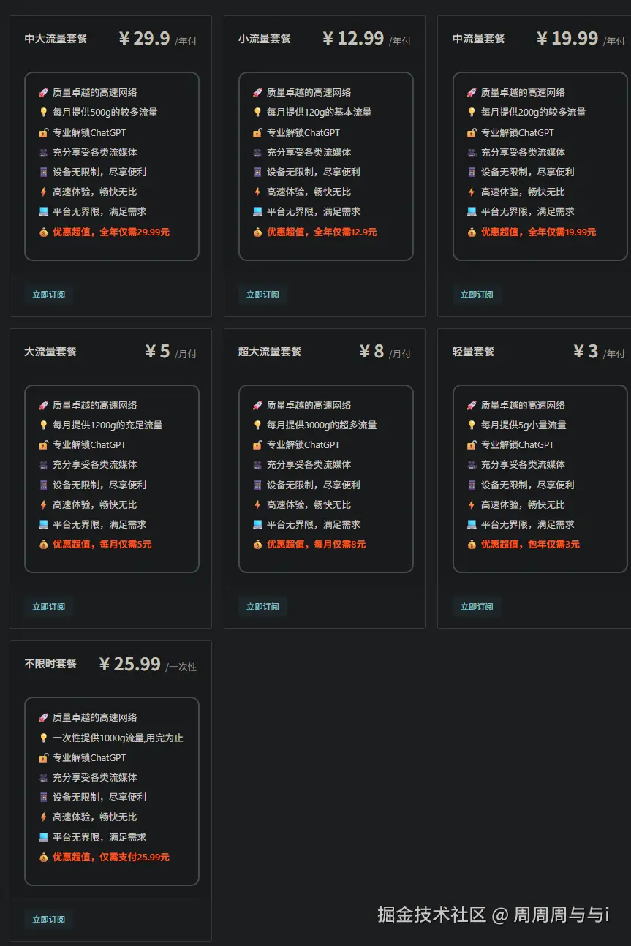The height and width of the screenshot is (946, 631).
Task: Click the rocket icon in 中大流量套餐 card
Action: pyautogui.click(x=45, y=93)
